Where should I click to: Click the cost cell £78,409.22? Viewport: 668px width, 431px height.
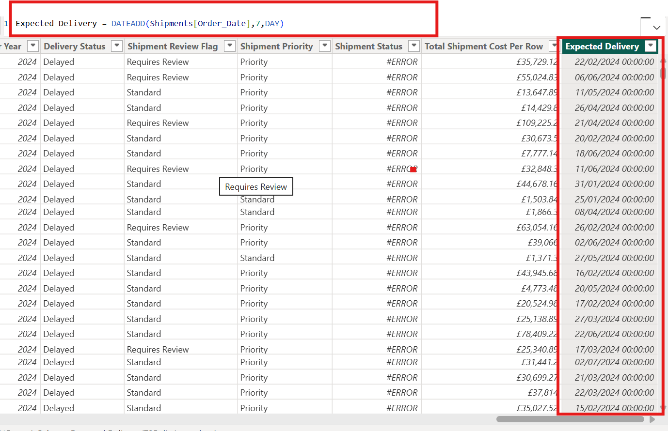537,334
